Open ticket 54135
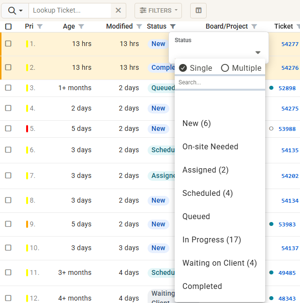 (290, 150)
